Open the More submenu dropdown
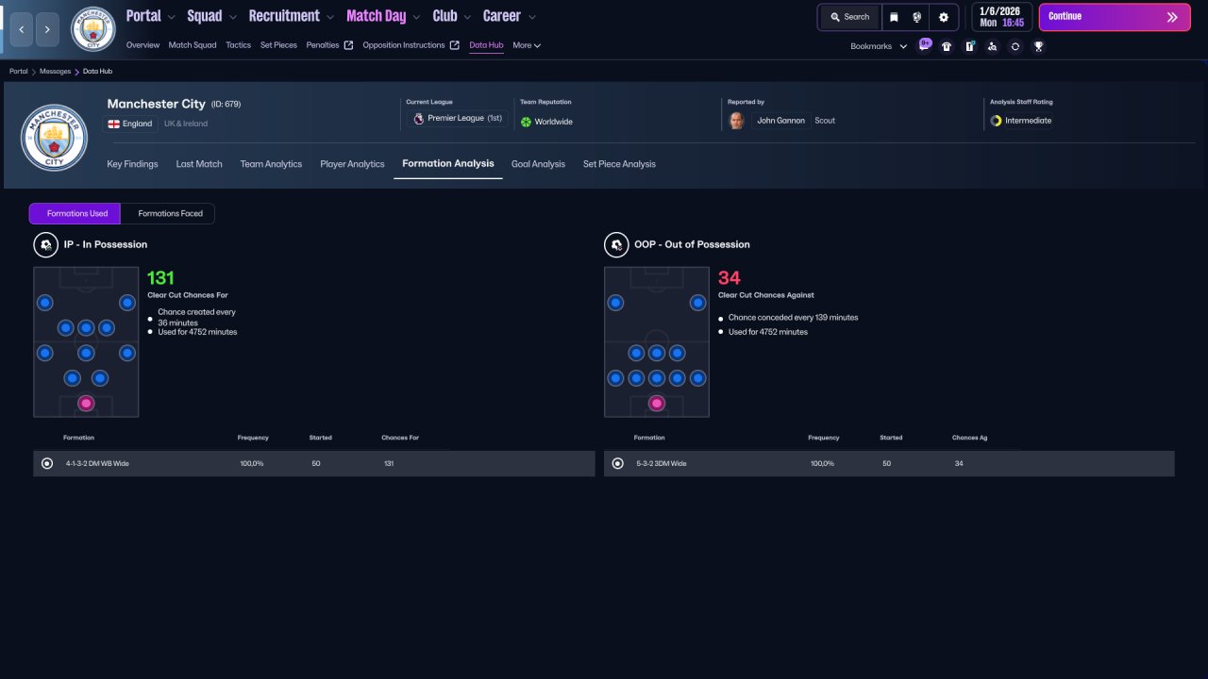 (x=527, y=45)
